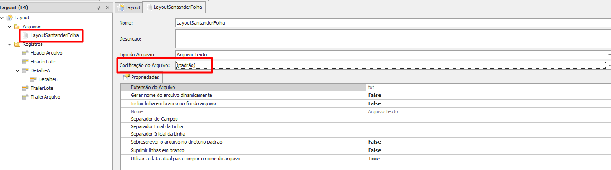
Task: Select the Propriedades tab
Action: (141, 77)
